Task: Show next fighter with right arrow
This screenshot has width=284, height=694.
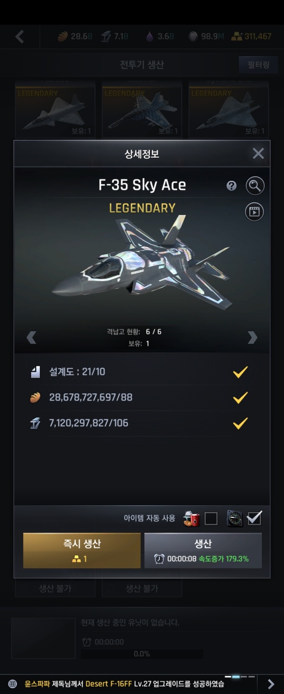Action: point(252,338)
